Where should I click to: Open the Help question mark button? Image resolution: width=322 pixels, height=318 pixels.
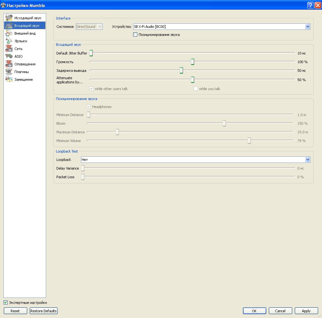pyautogui.click(x=310, y=5)
